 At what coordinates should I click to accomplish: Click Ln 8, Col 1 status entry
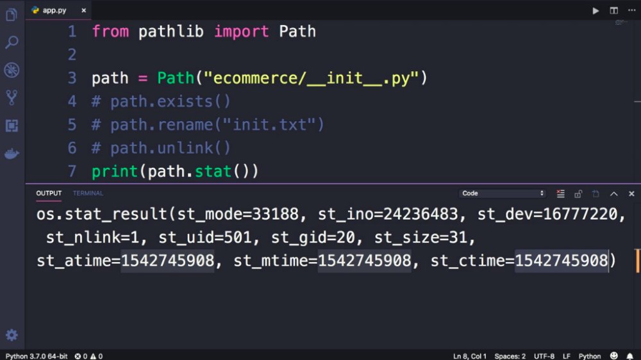[x=470, y=356]
